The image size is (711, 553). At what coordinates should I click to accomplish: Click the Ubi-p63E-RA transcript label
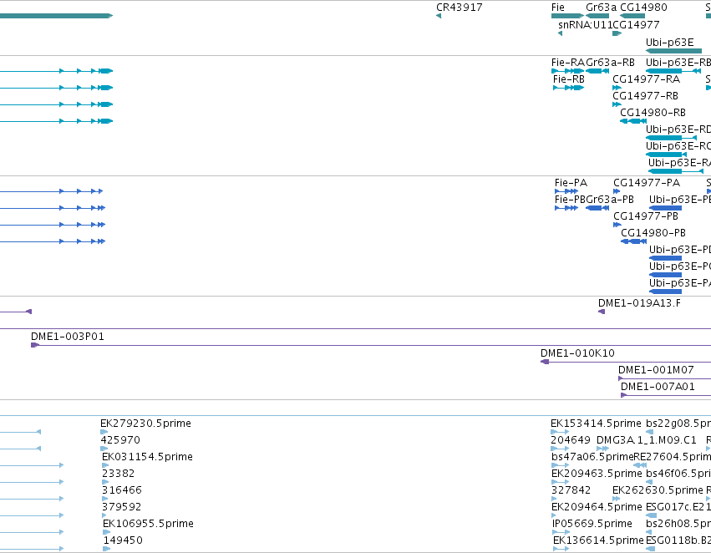tap(680, 163)
